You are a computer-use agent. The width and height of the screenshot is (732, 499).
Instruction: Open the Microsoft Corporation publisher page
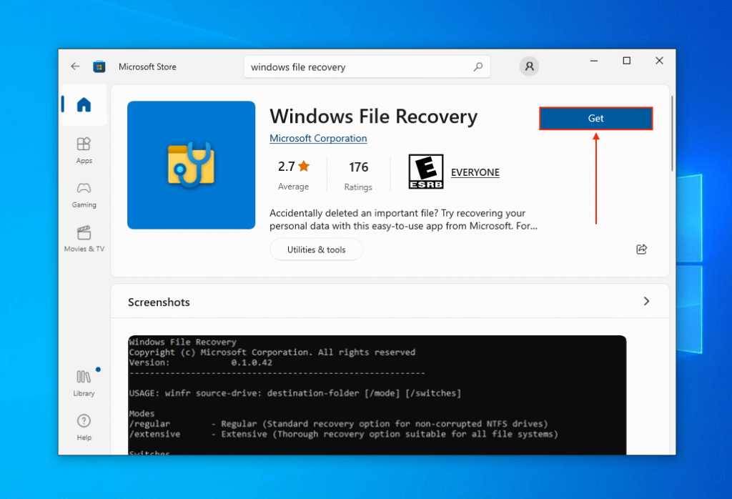pos(318,138)
